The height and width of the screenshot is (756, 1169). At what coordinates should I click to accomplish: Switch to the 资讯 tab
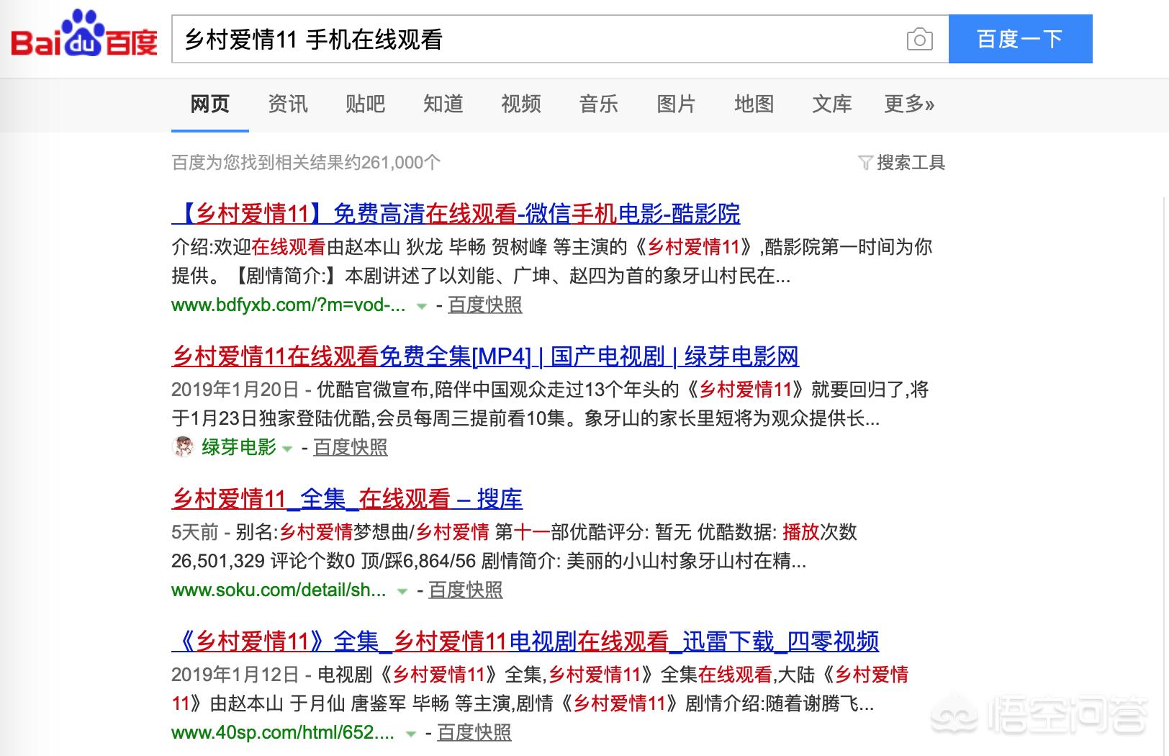288,104
